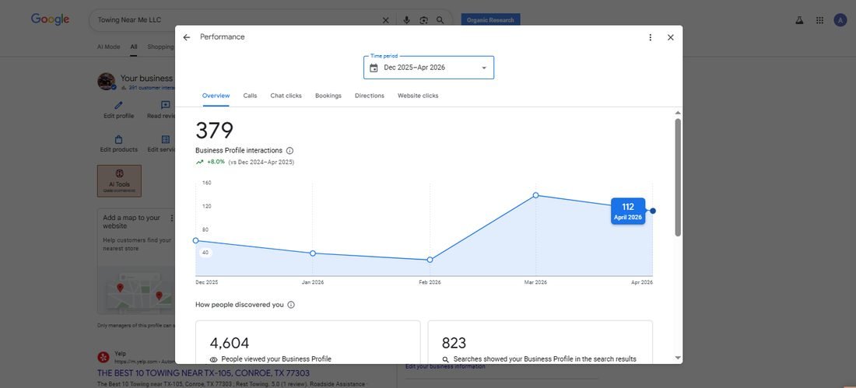Select the Overview tab

pyautogui.click(x=216, y=96)
